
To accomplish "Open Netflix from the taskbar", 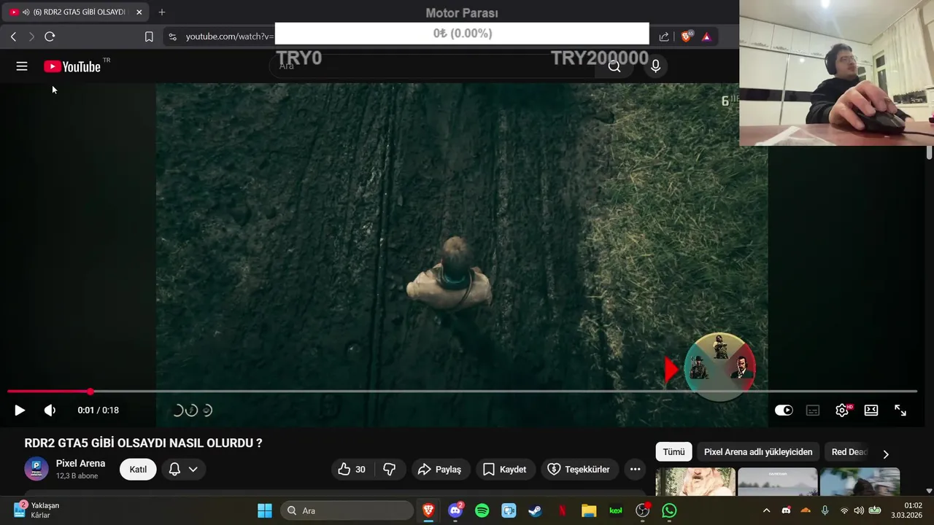I will coord(563,510).
